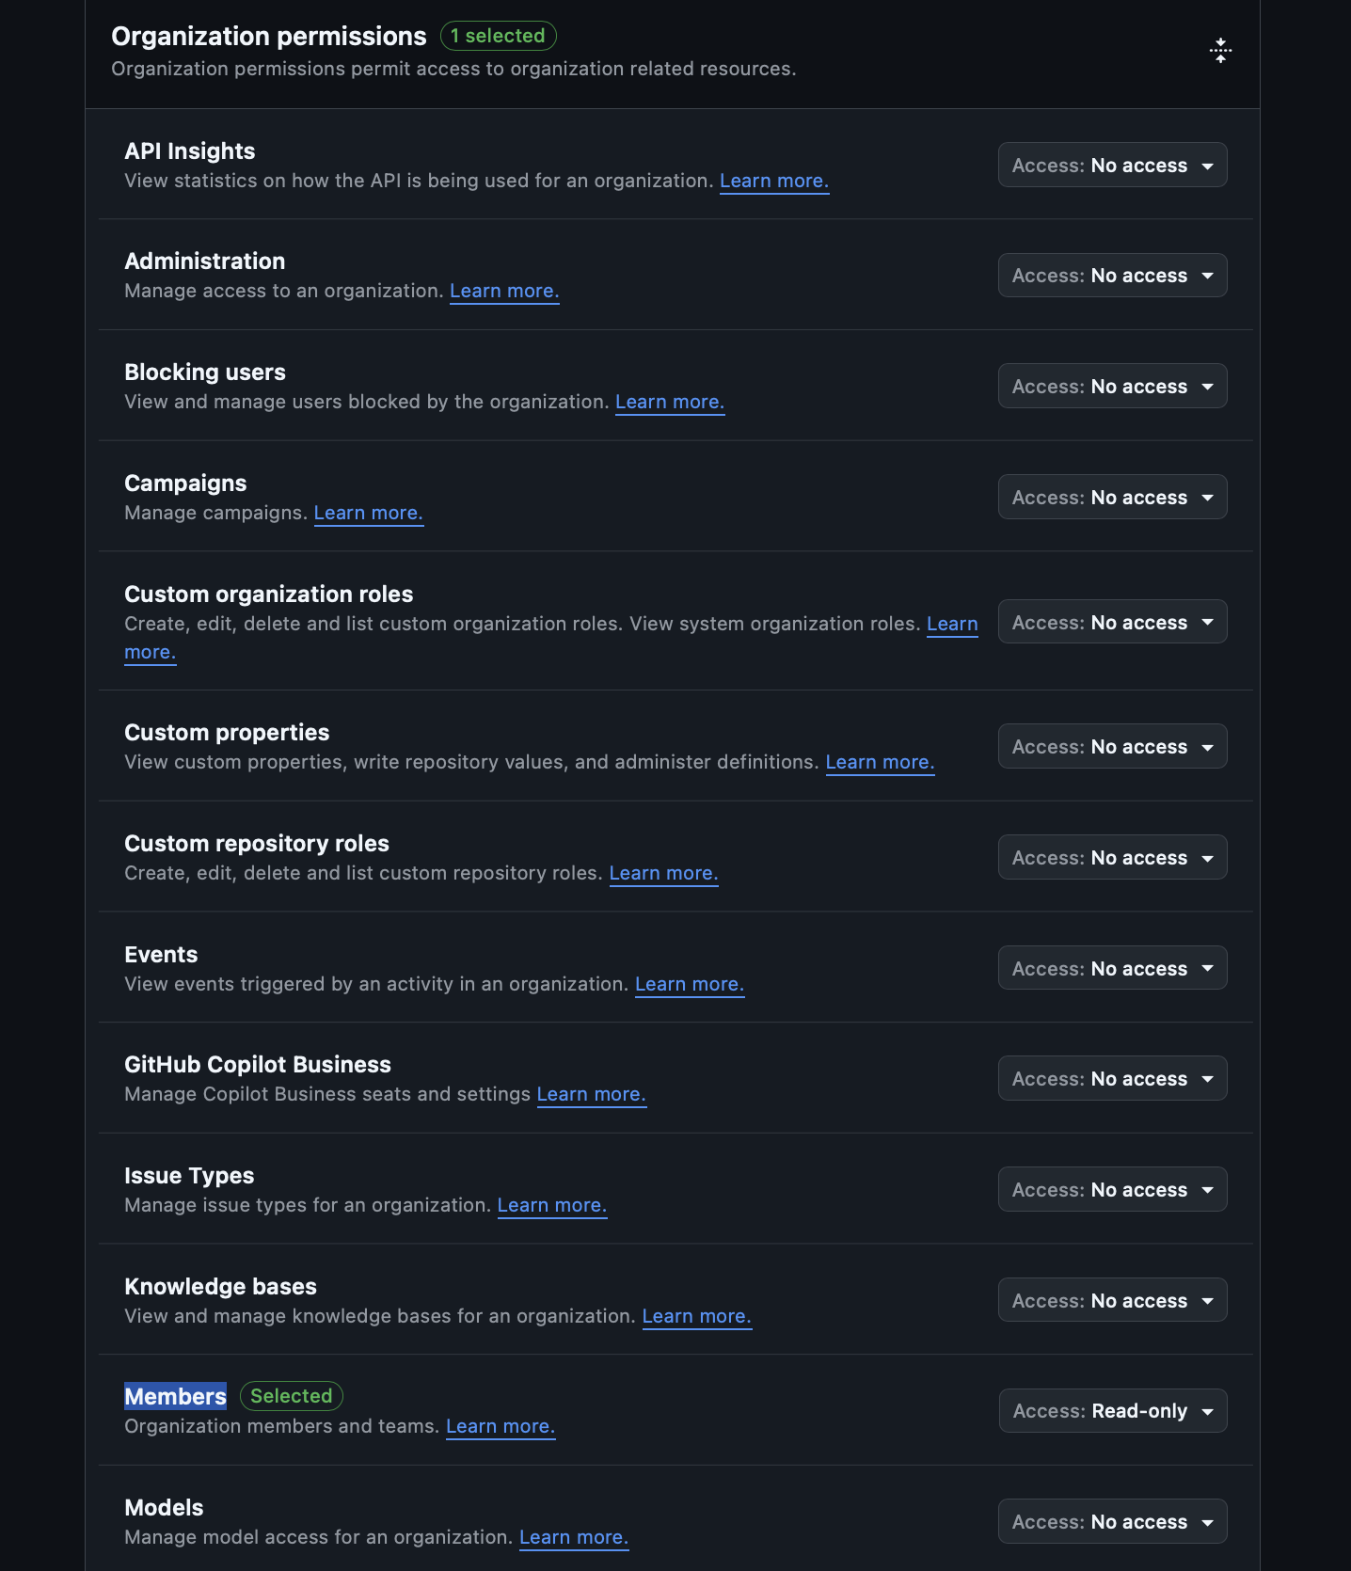Image resolution: width=1351 pixels, height=1571 pixels.
Task: Open GitHub Copilot Business access dropdown
Action: [1112, 1079]
